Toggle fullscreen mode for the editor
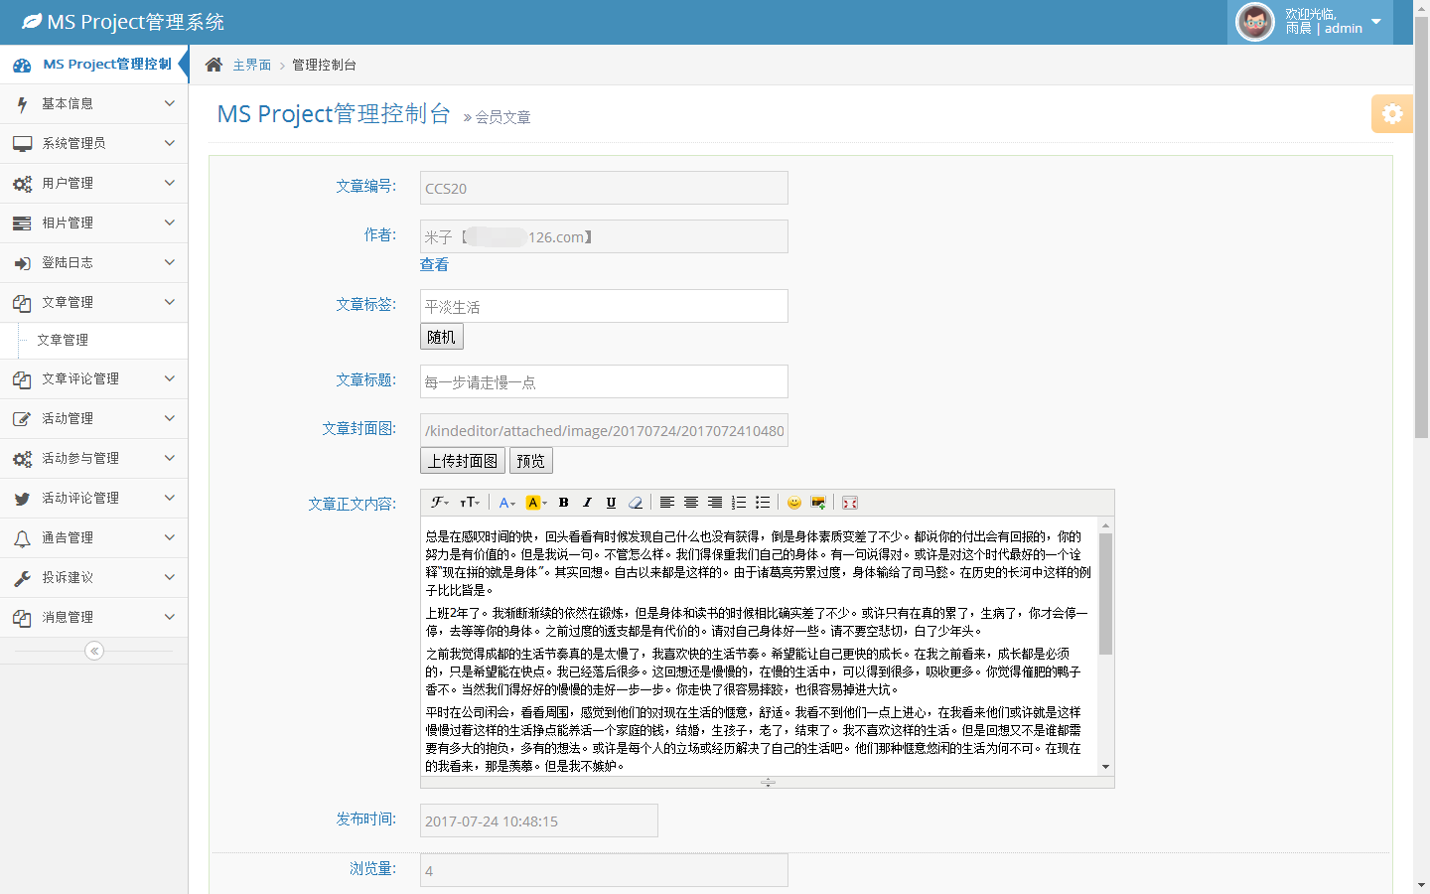Image resolution: width=1430 pixels, height=894 pixels. [x=850, y=503]
